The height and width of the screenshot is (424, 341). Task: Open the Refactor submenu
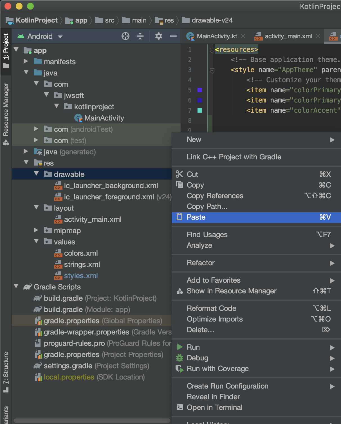click(256, 263)
